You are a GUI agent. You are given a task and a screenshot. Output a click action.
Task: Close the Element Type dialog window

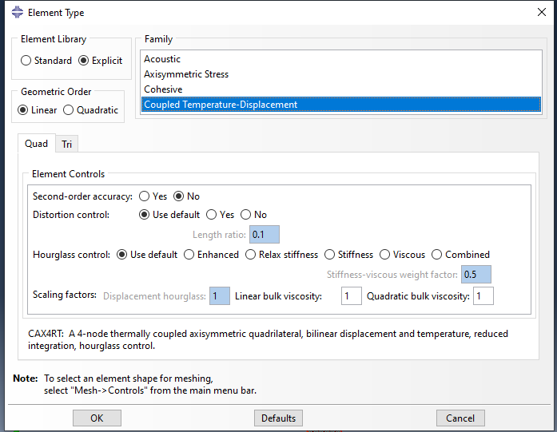(x=539, y=12)
